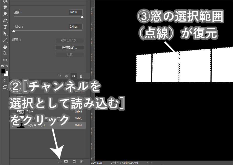Select the Smudge tool in toolbar
Screen dimensions: 233x165
click(x=5, y=7)
